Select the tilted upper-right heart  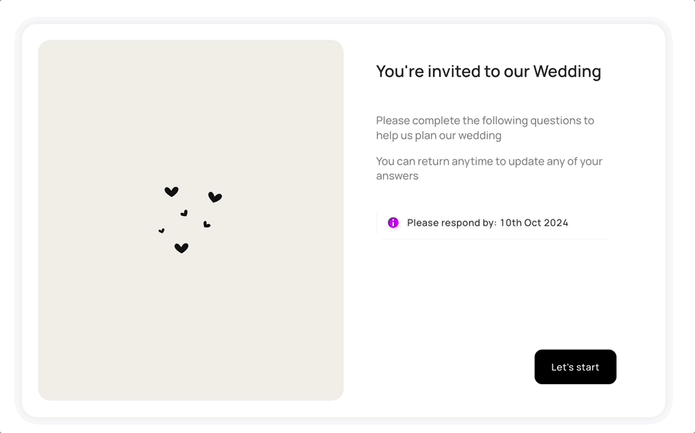(x=215, y=197)
